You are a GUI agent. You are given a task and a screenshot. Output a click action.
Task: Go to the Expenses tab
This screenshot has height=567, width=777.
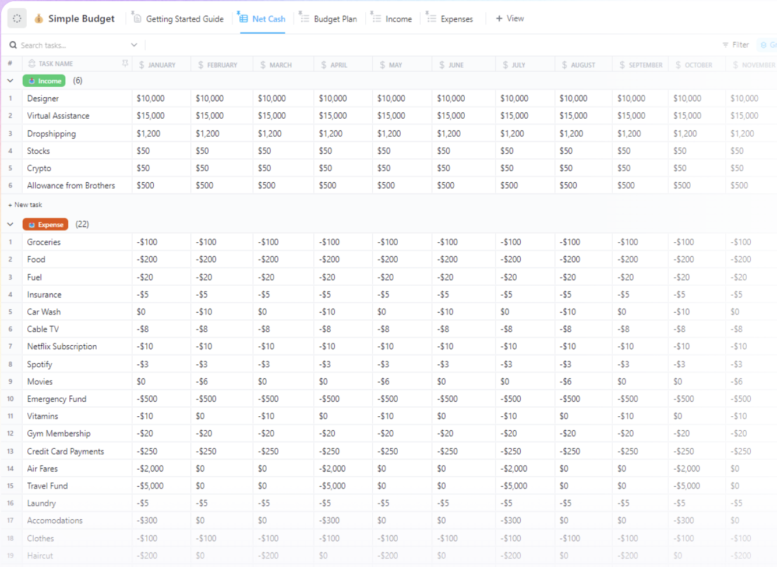450,19
